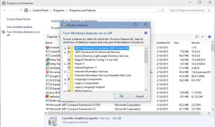Click the help icon in Windows Features dialog

point(146,33)
